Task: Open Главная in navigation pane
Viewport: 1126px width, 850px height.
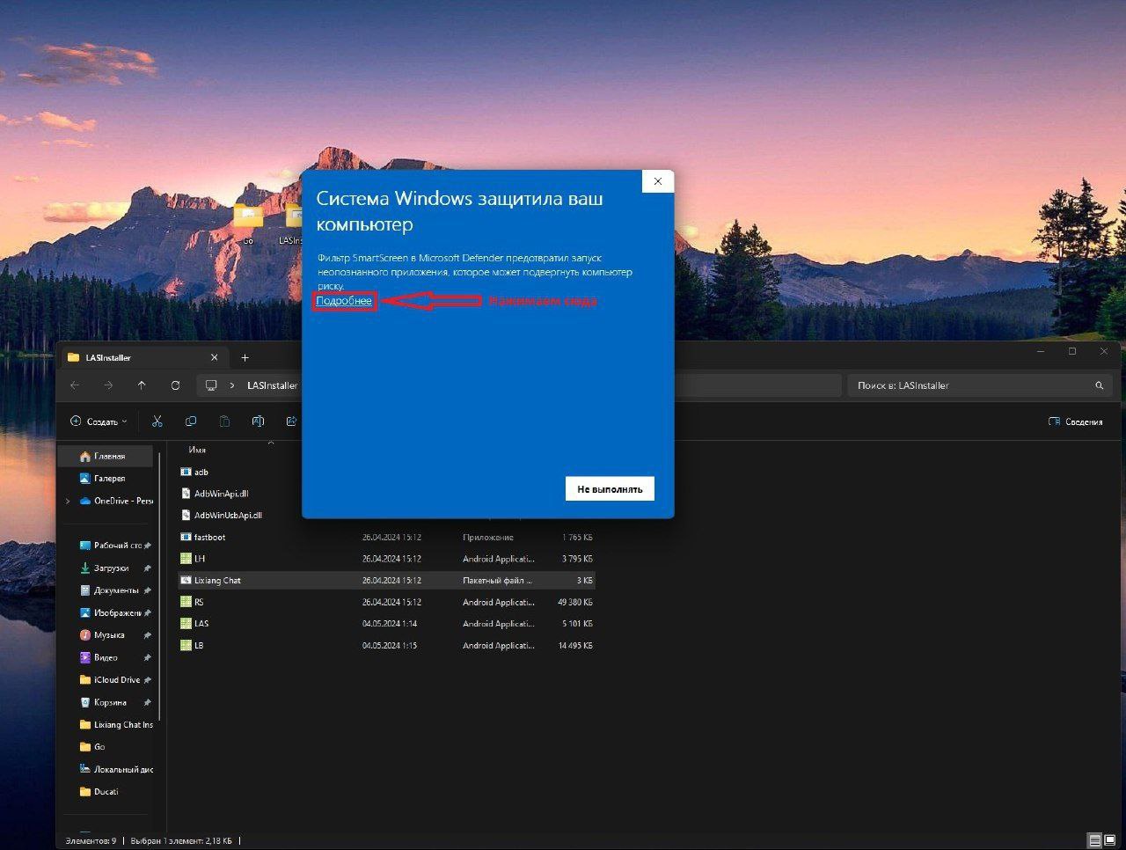Action: [105, 456]
